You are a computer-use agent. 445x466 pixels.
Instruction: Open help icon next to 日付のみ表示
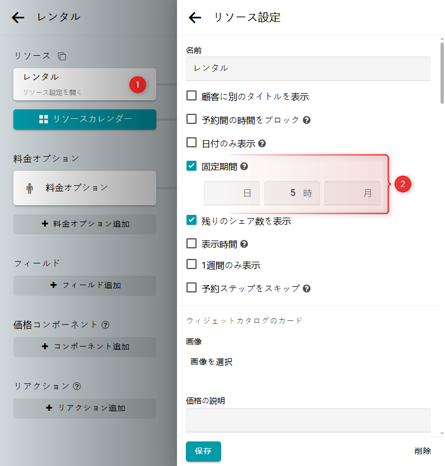tap(262, 143)
